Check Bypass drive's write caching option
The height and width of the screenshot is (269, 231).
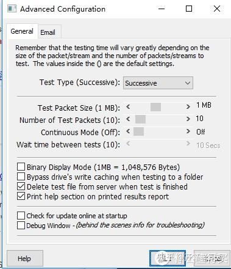[x=21, y=177]
